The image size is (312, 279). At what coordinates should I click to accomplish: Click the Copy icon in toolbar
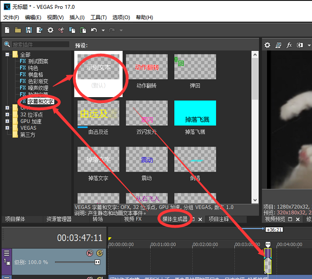[x=72, y=30]
